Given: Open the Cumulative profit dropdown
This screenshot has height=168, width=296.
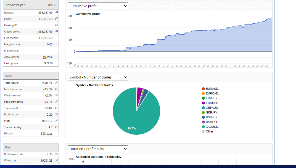Looking at the screenshot, I should (x=98, y=6).
